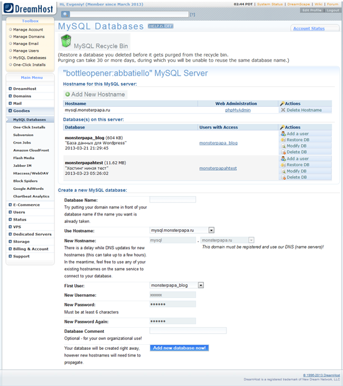Open Cron Jobs in the sidebar
The image size is (343, 386).
pos(22,142)
